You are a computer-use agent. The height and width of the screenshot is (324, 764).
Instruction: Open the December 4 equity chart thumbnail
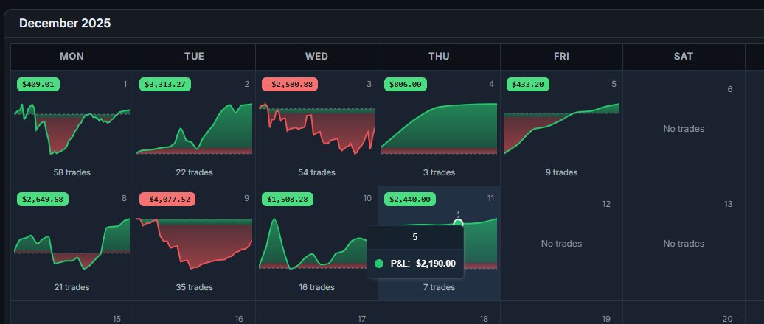[439, 128]
